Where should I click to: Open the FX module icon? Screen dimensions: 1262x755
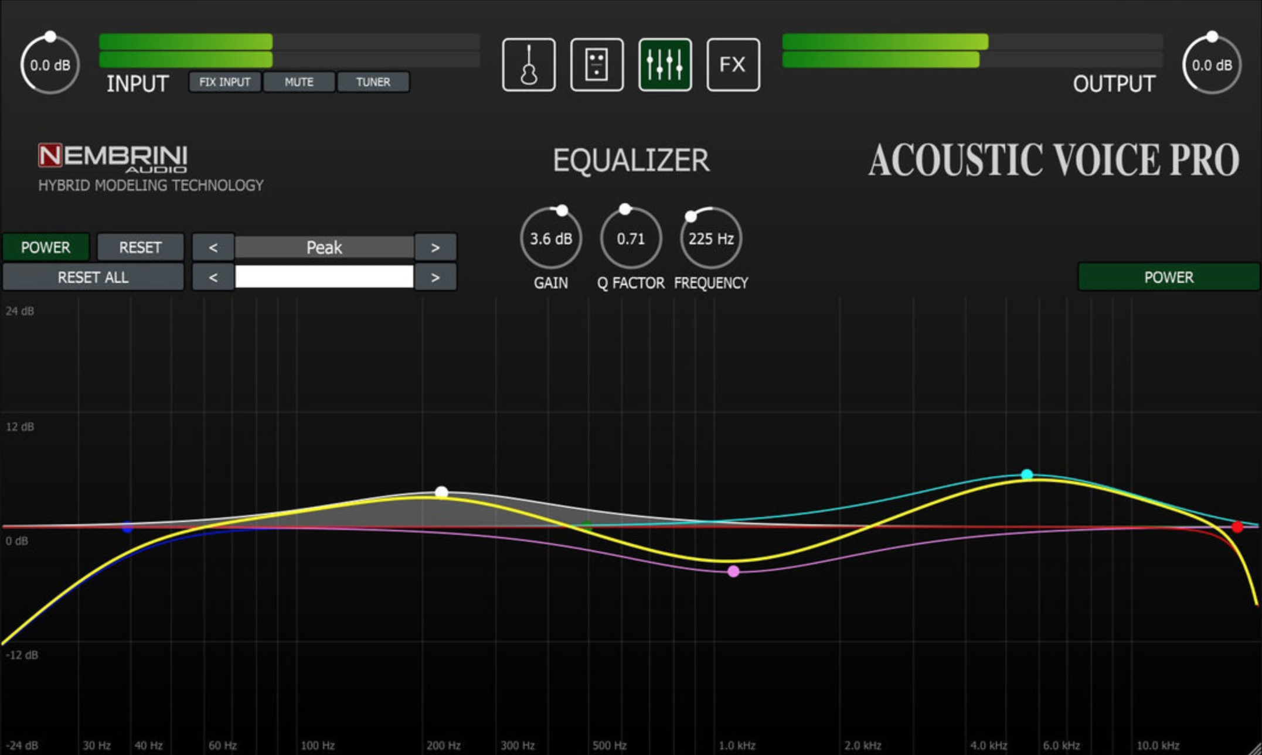pyautogui.click(x=733, y=64)
